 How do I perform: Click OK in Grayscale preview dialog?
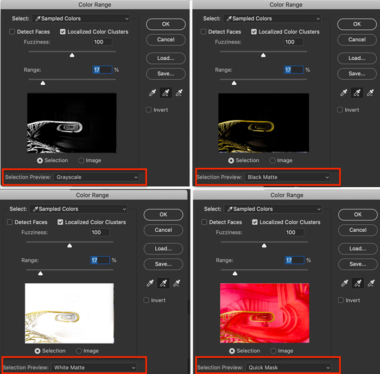166,24
